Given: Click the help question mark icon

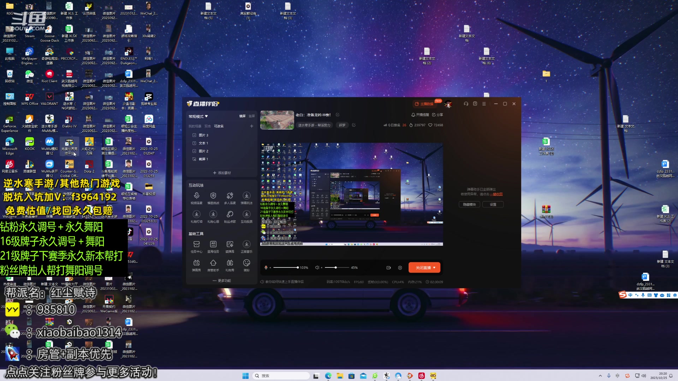Looking at the screenshot, I should click(475, 104).
